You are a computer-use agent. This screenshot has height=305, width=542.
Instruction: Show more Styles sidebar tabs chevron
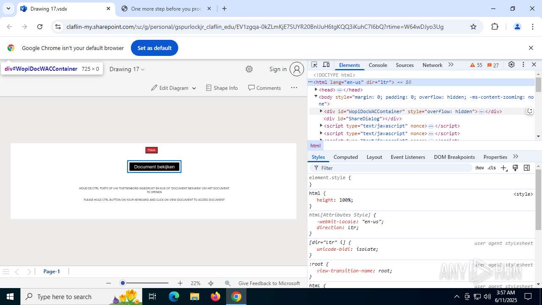(x=515, y=157)
